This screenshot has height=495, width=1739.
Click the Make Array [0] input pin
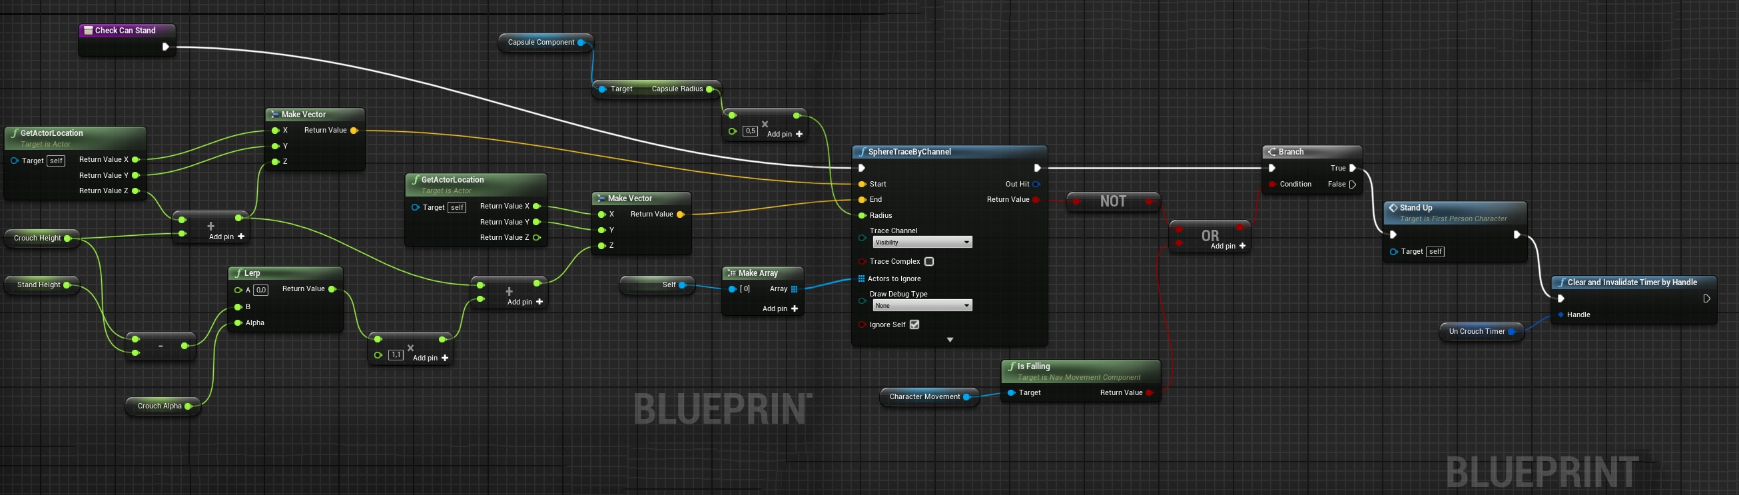(732, 289)
